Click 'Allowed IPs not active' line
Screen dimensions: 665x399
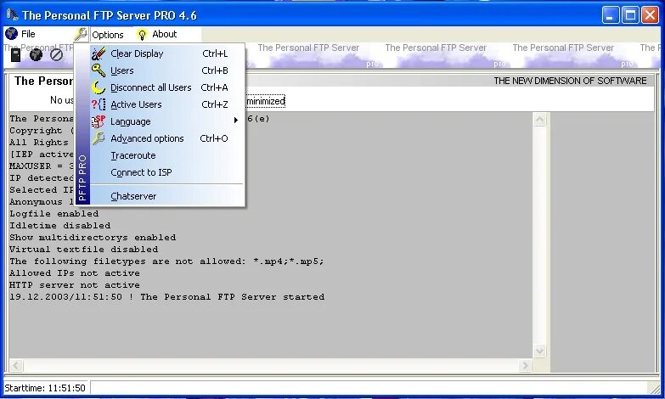tap(75, 273)
